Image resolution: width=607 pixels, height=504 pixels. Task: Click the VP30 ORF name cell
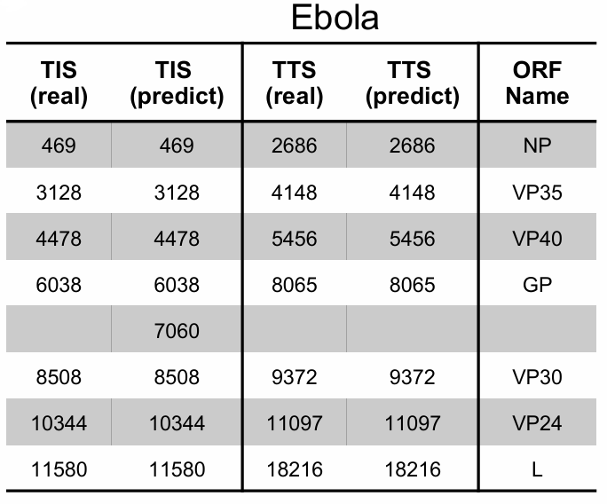537,377
